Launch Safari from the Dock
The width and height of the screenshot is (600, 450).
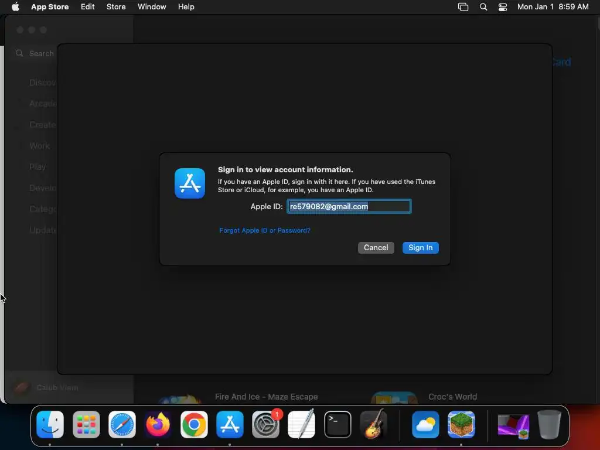(x=122, y=424)
